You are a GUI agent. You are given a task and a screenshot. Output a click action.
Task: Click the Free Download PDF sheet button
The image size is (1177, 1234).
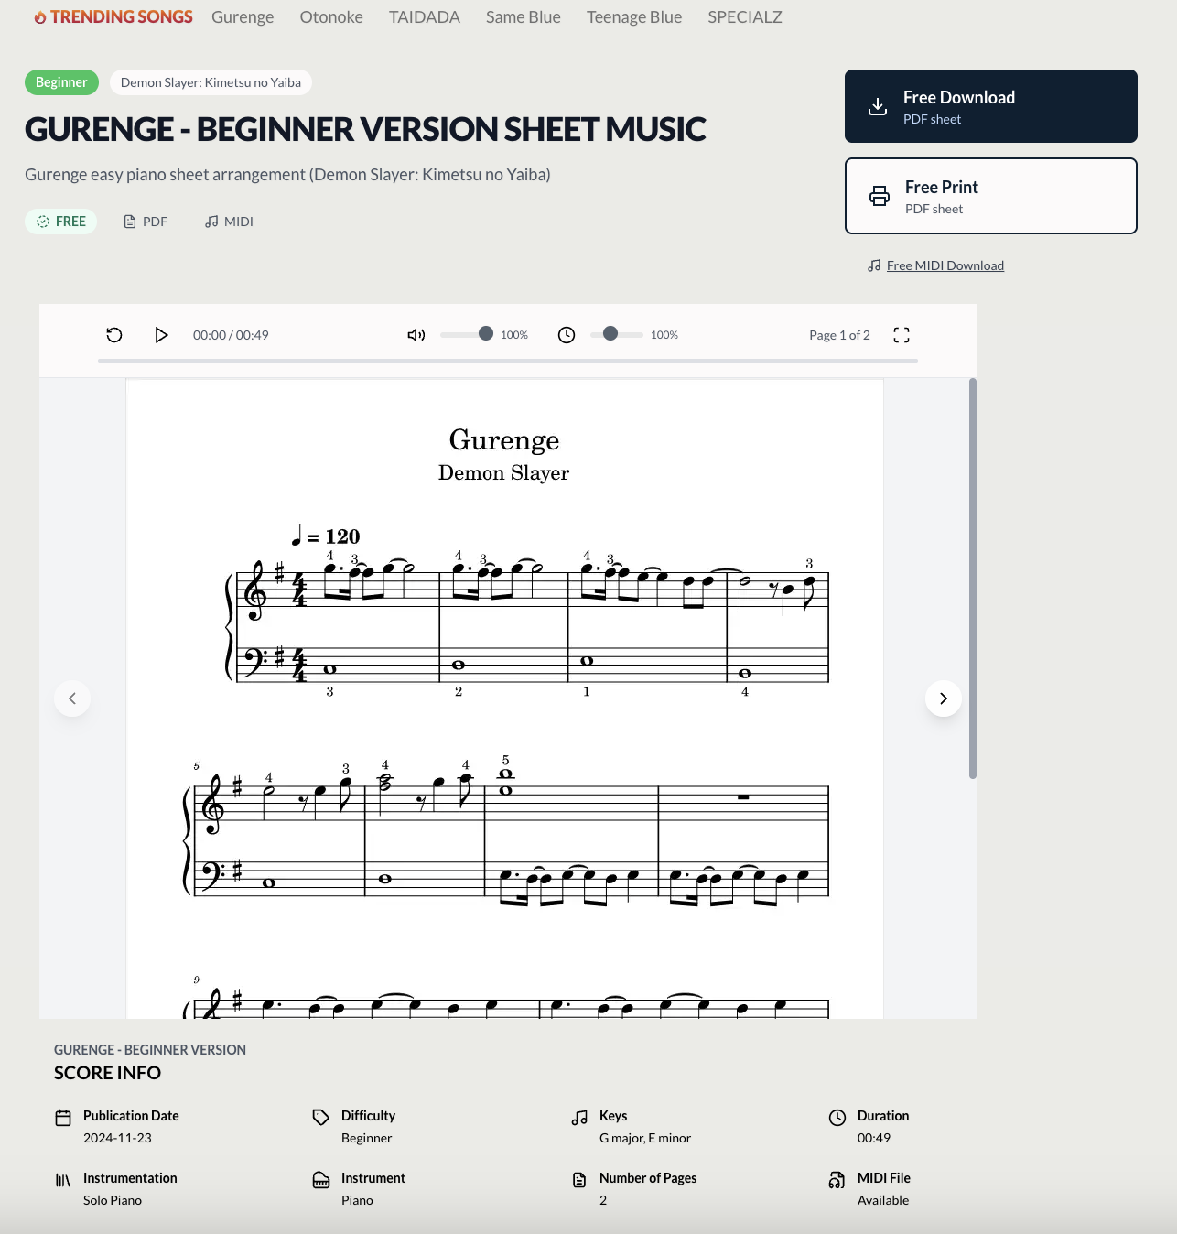coord(991,106)
